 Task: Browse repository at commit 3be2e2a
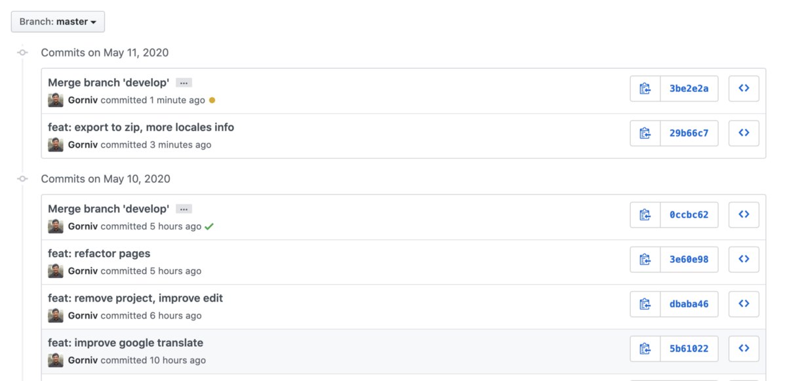click(x=744, y=89)
